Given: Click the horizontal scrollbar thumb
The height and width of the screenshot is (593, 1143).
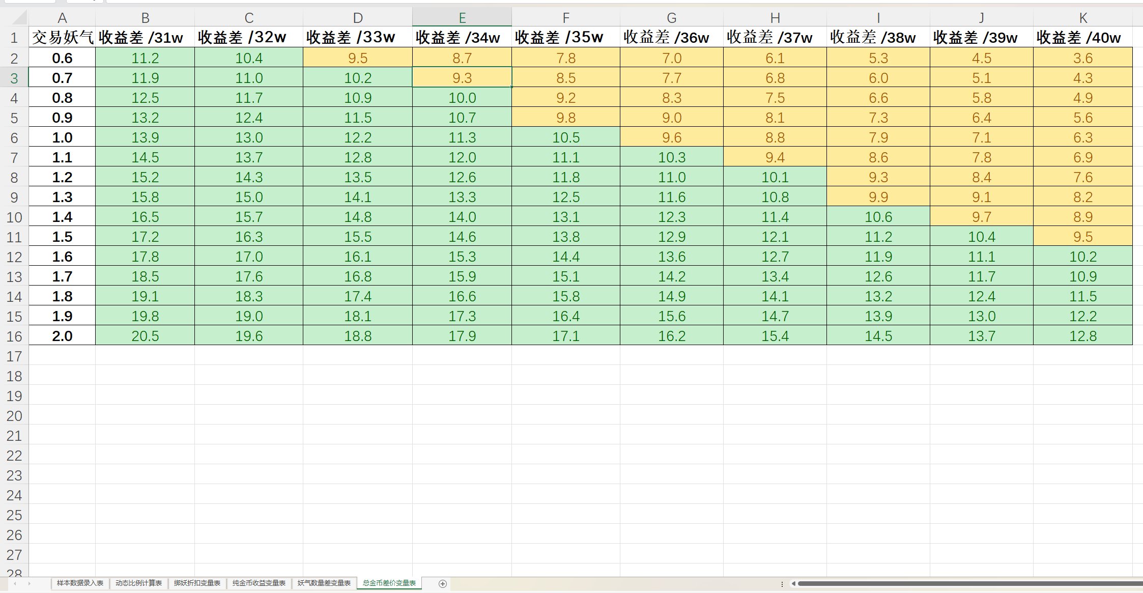Looking at the screenshot, I should click(967, 584).
